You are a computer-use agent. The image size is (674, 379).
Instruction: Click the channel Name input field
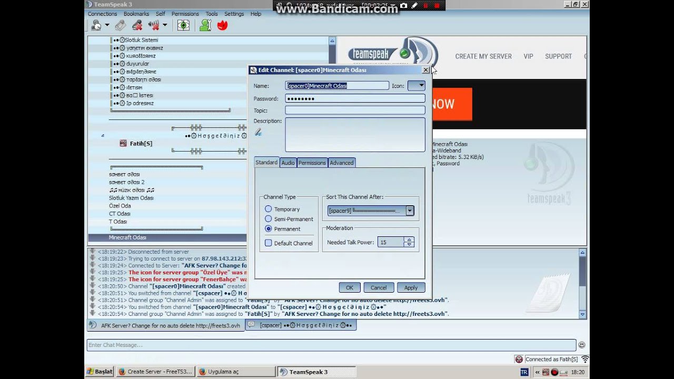click(337, 86)
